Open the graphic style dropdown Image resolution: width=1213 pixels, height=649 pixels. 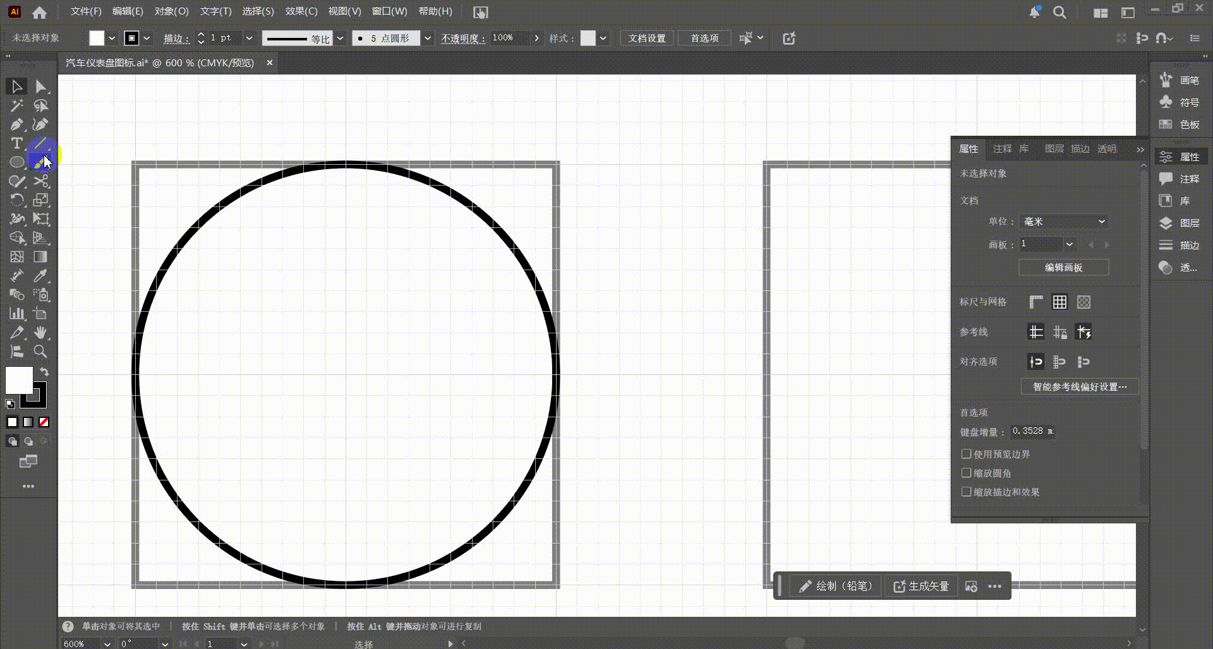pos(603,39)
